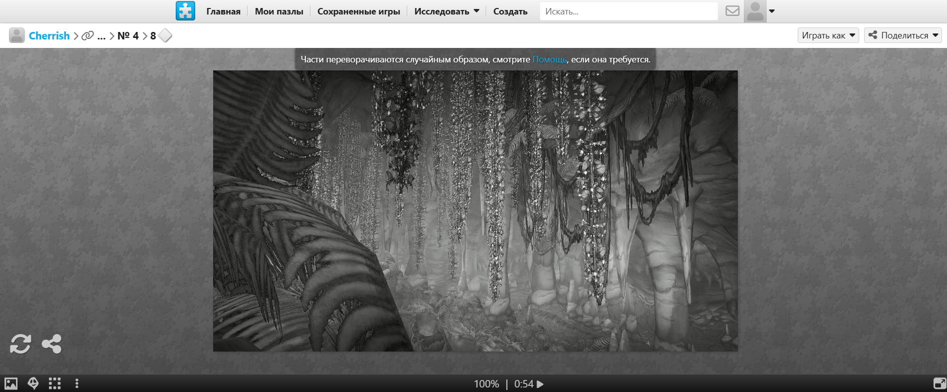Arrange the pieces with the grid icon
Screen dimensions: 947x392
point(55,384)
